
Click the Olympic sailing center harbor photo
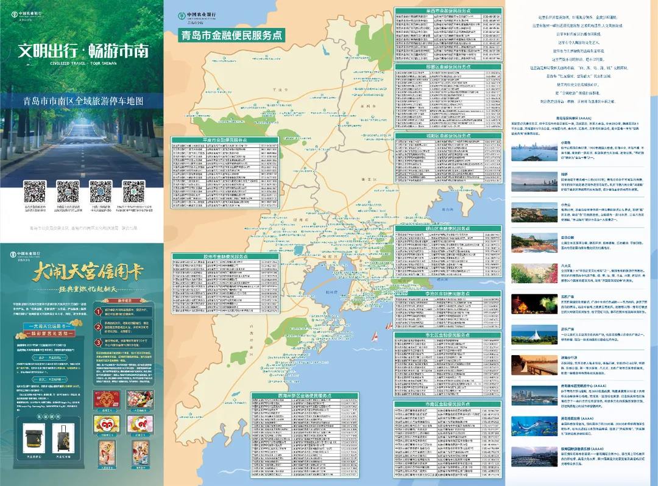coord(534,396)
